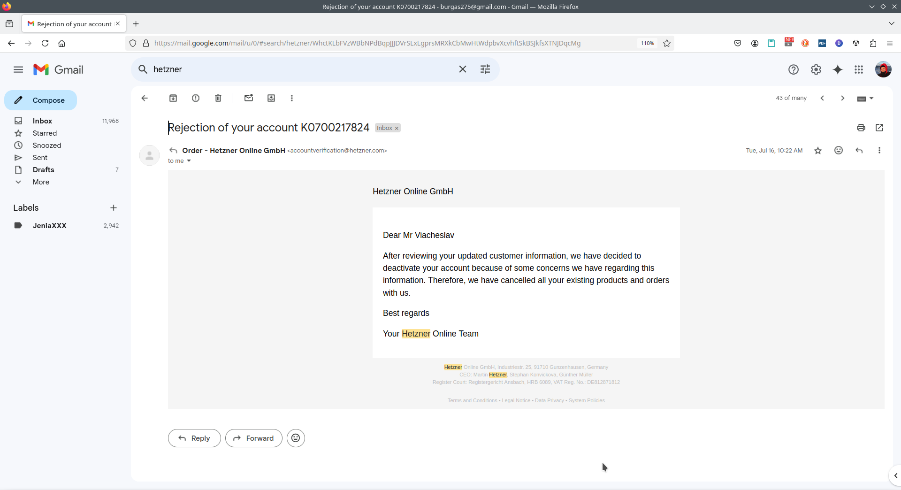Open Firefox application menu
901x490 pixels.
coord(890,43)
